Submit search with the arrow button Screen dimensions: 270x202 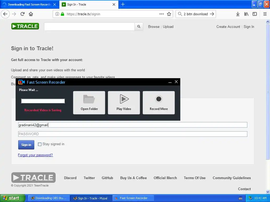(x=212, y=14)
